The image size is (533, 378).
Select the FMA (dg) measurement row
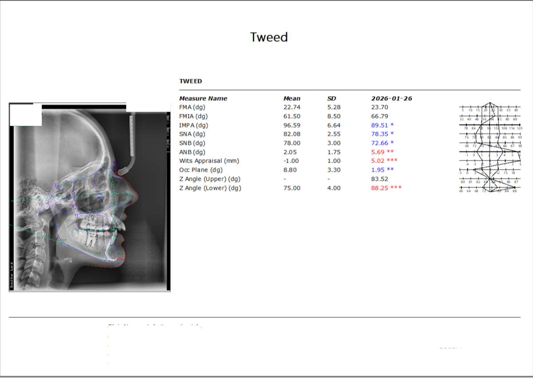tap(192, 107)
